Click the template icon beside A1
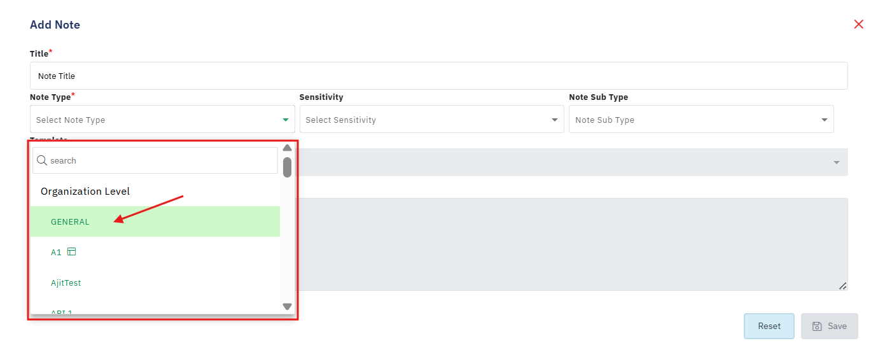878x357 pixels. click(x=72, y=252)
